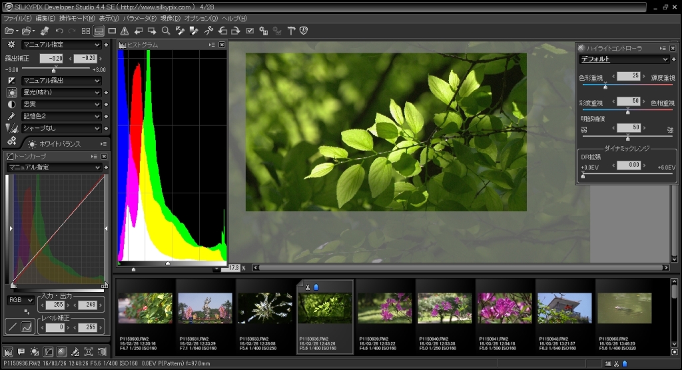This screenshot has width=682, height=370.
Task: Close the ヒストグラム panel
Action: pyautogui.click(x=222, y=45)
